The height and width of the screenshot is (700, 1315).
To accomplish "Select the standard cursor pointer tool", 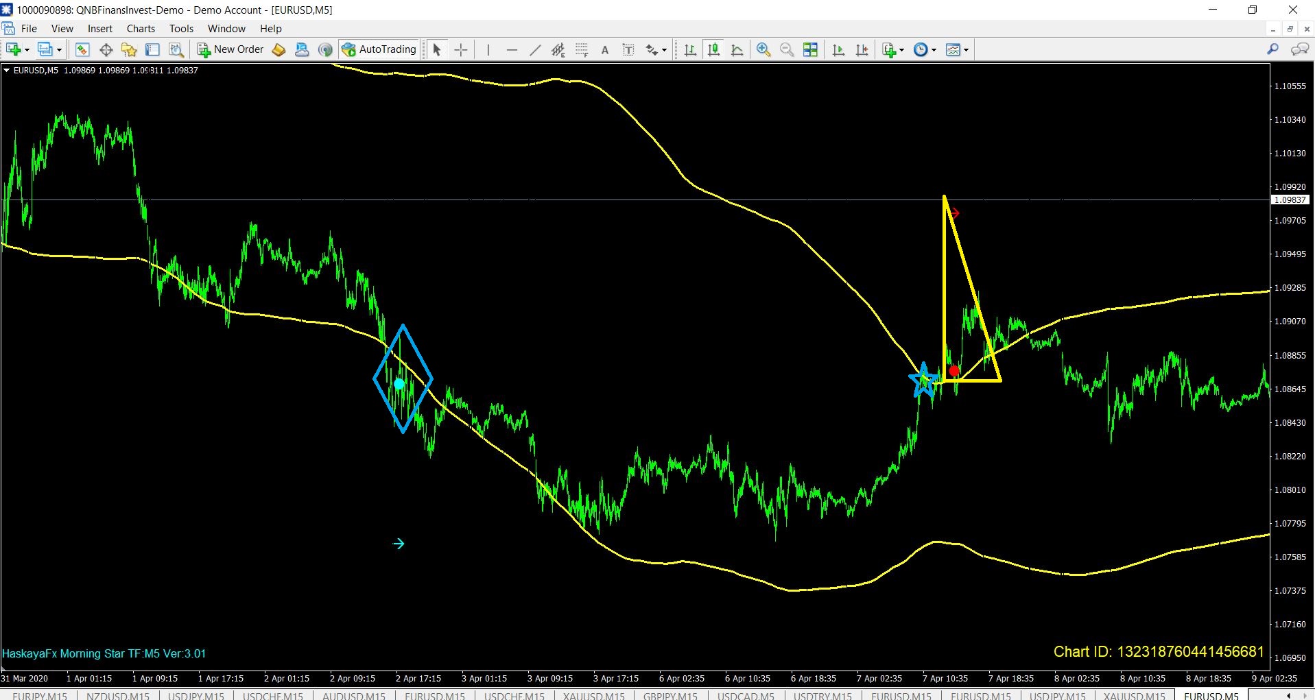I will (437, 49).
